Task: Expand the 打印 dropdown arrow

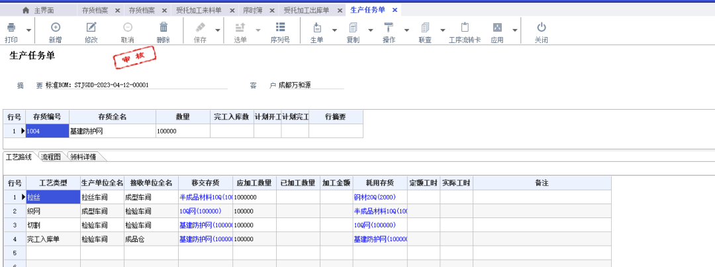Action: point(28,30)
